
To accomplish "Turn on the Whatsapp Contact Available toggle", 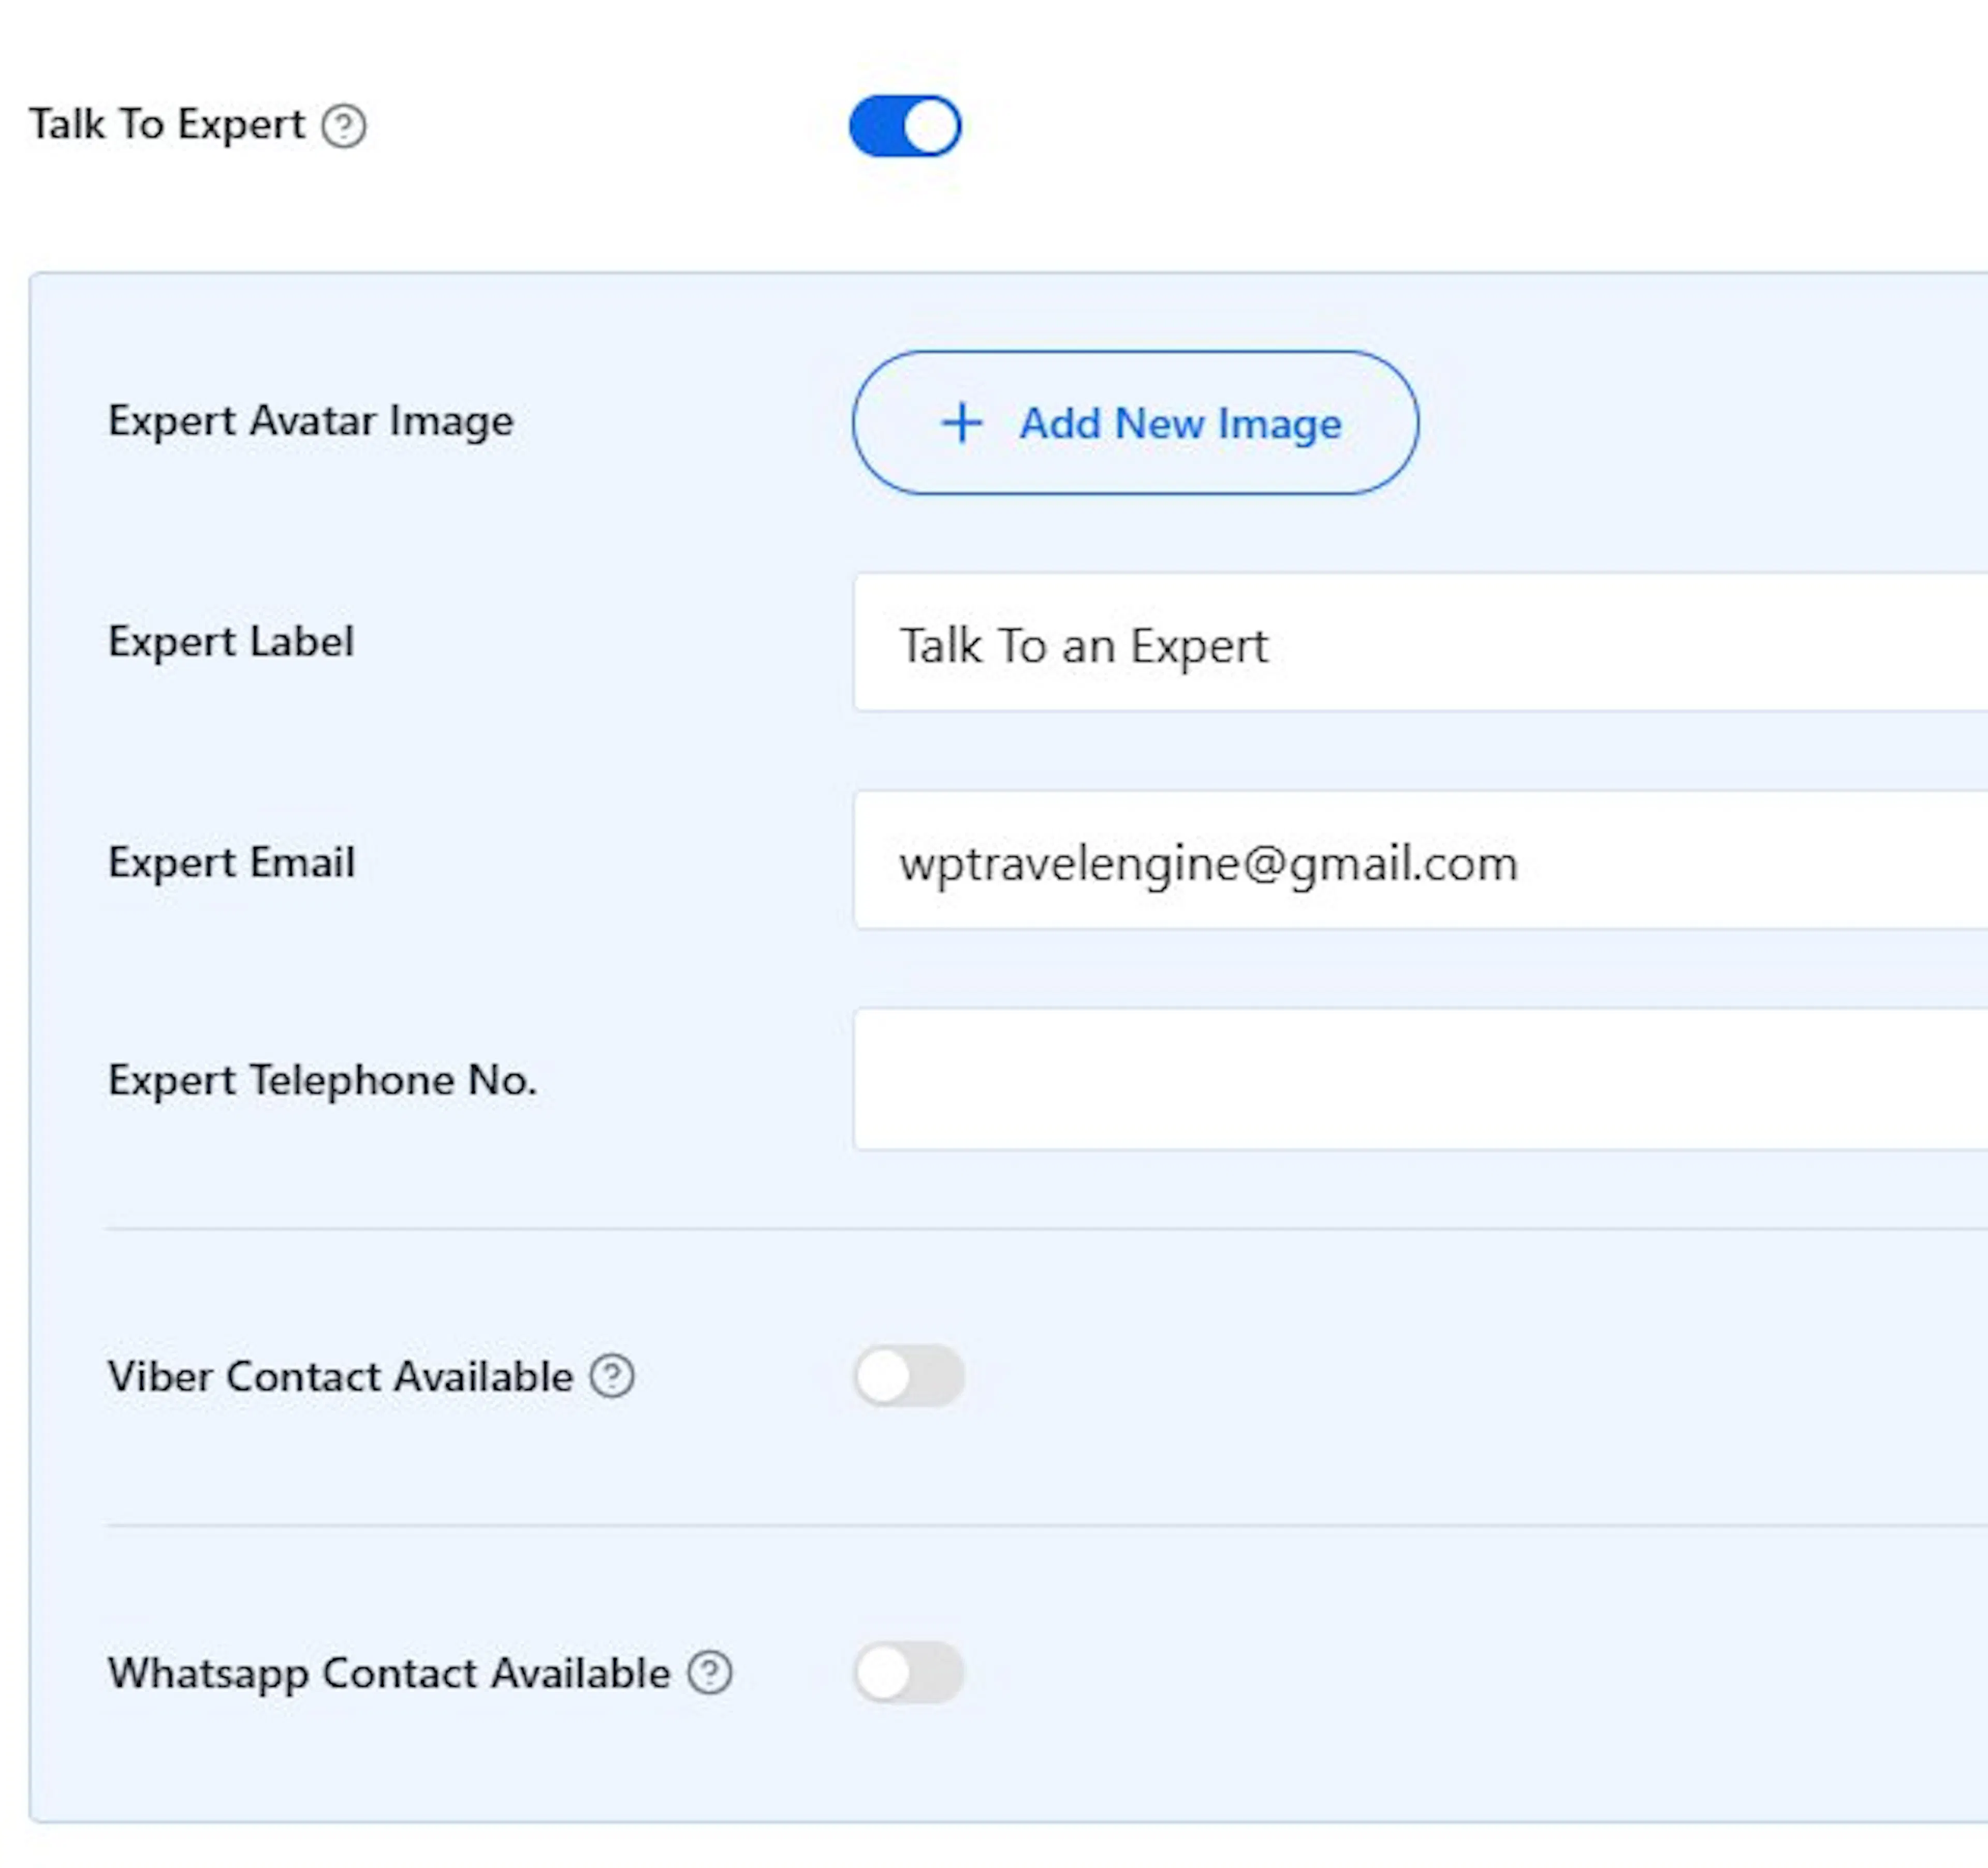I will tap(909, 1672).
